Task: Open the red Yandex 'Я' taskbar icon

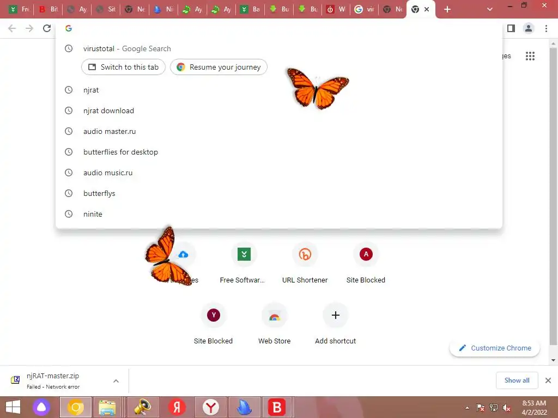Action: point(177,407)
